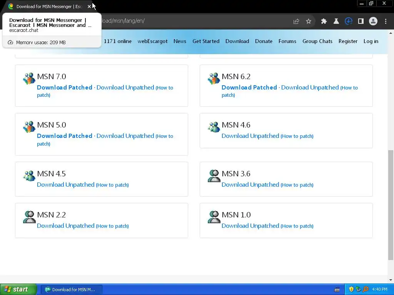The height and width of the screenshot is (295, 394).
Task: Open the Windows XP Start menu
Action: coord(18,289)
